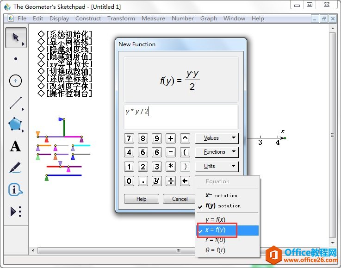
Task: Open the Values dropdown
Action: [217, 138]
